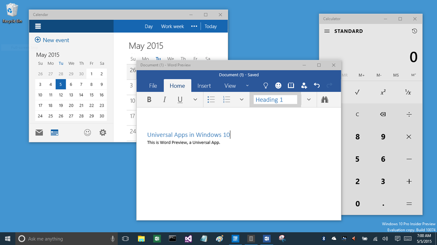Click New event link in Calendar
The image size is (437, 245).
[x=56, y=40]
